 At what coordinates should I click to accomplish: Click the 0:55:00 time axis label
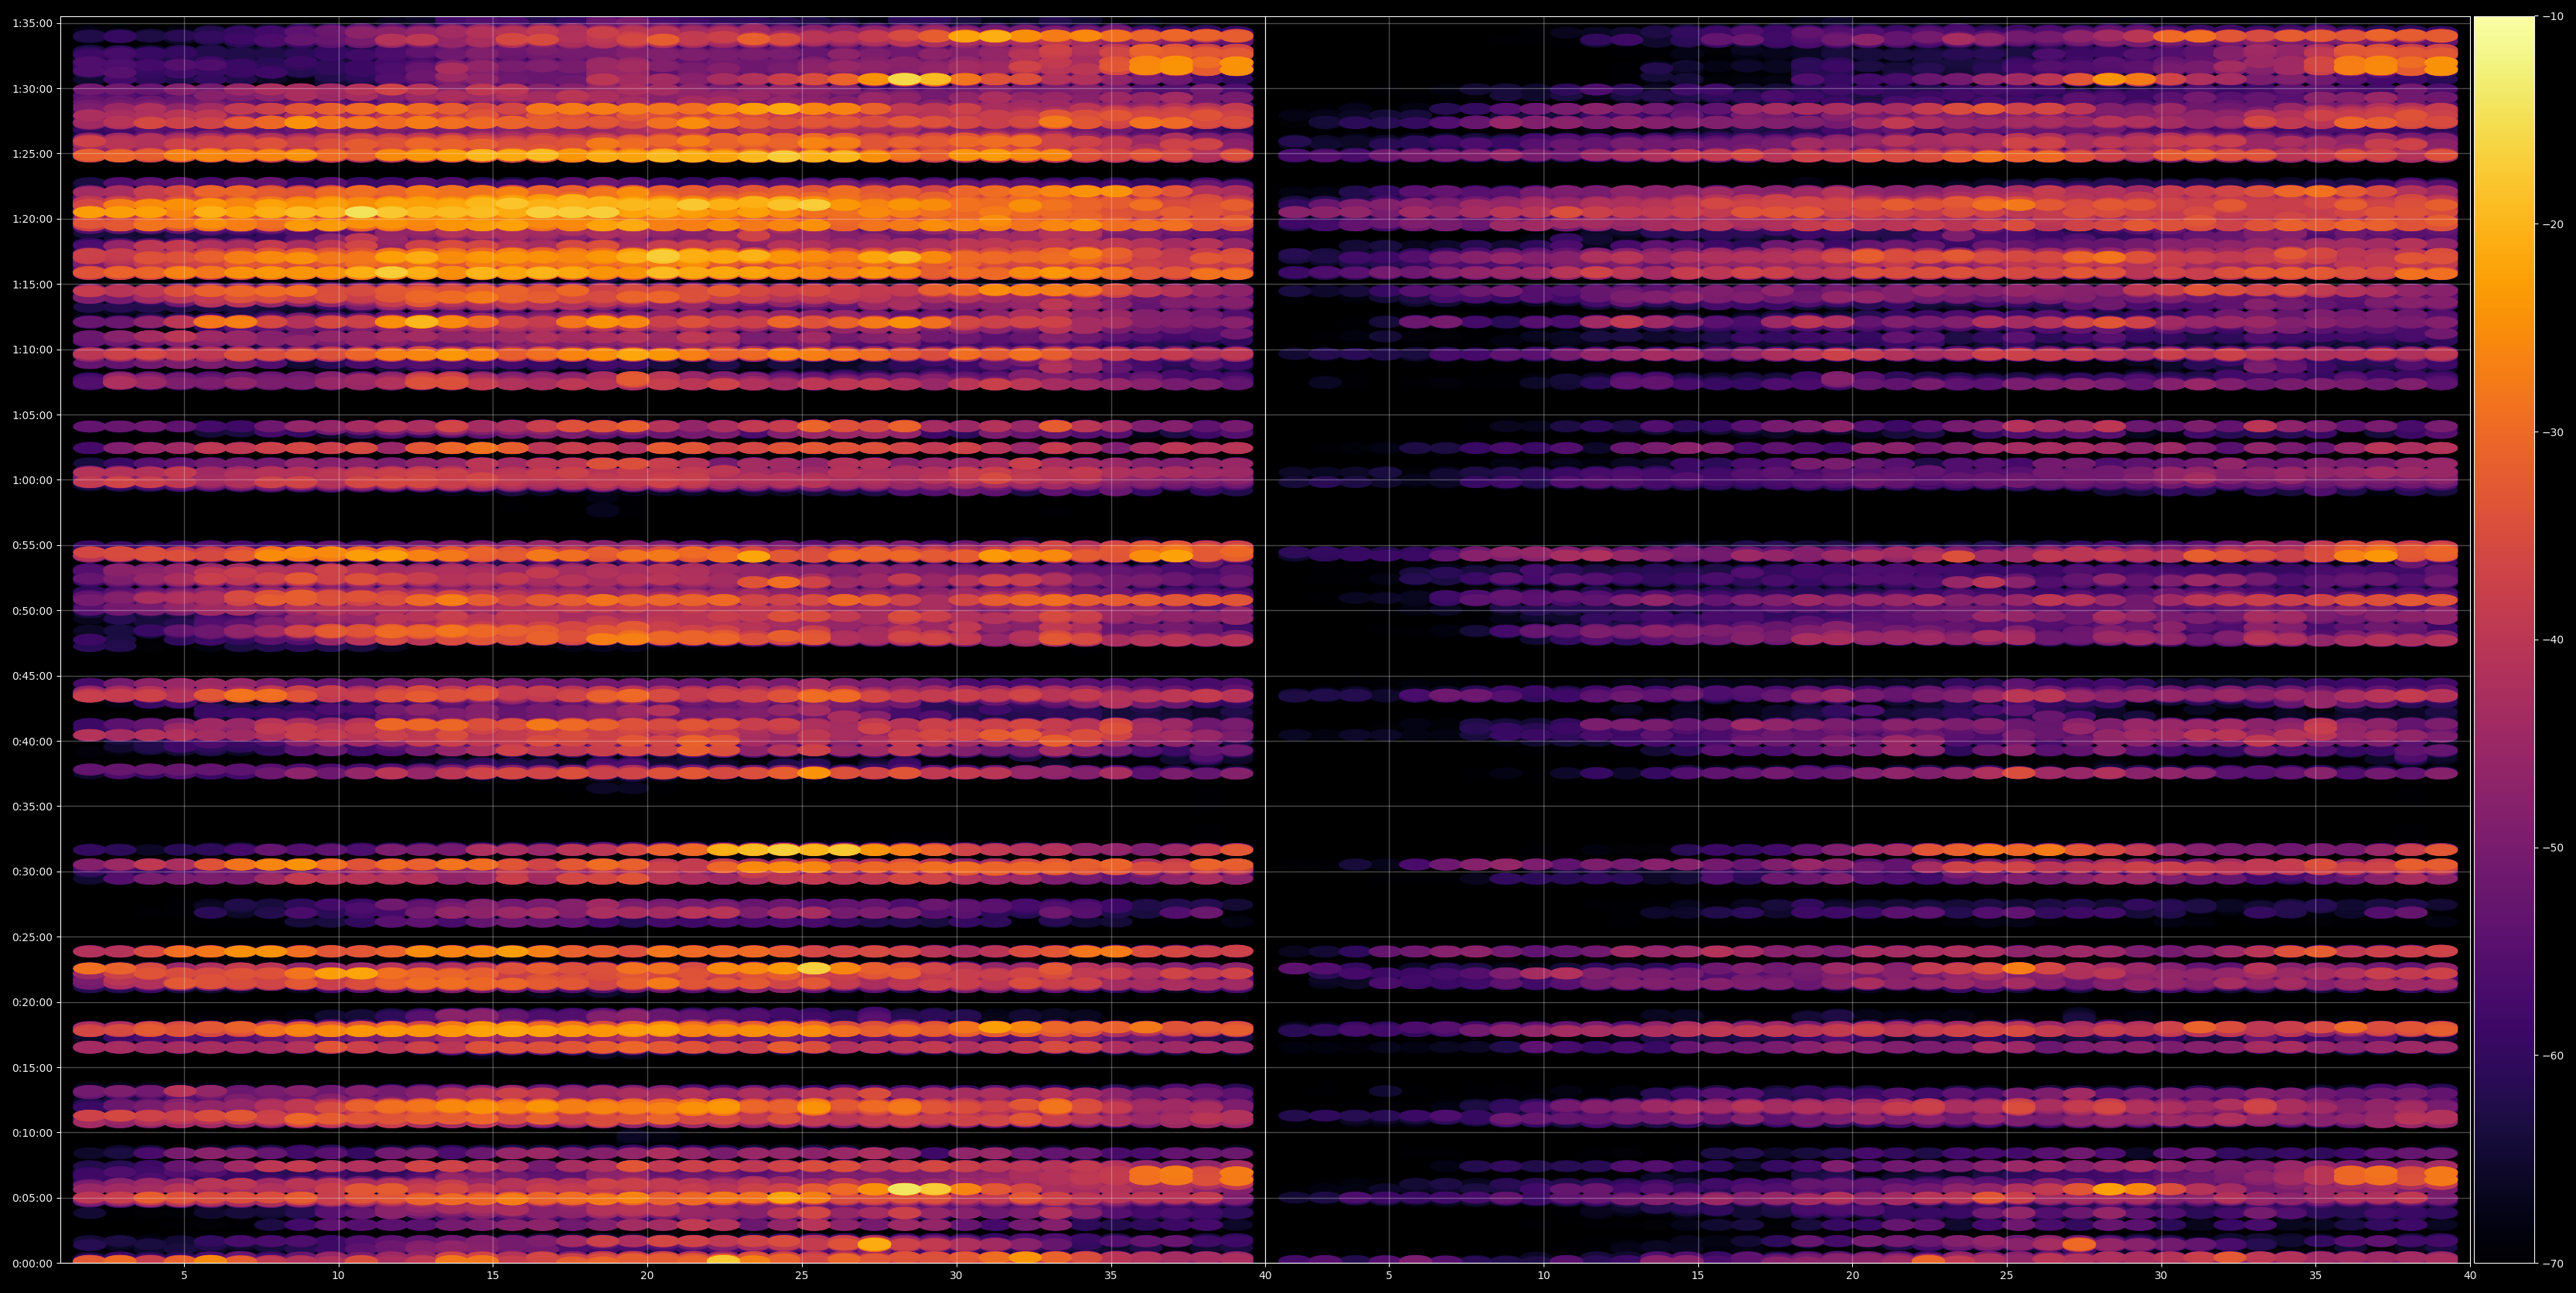[x=32, y=545]
